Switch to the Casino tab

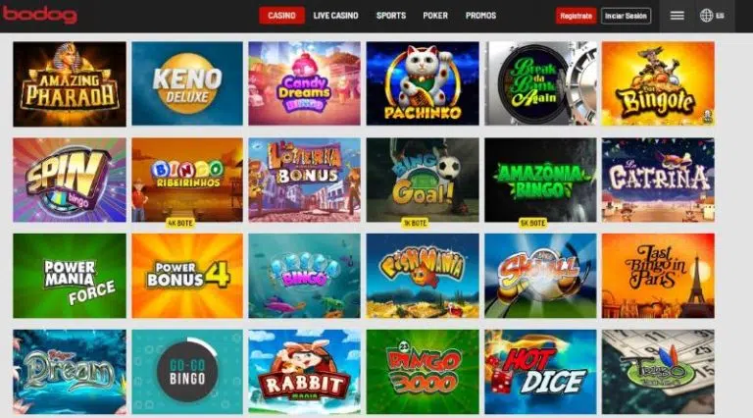tap(282, 16)
